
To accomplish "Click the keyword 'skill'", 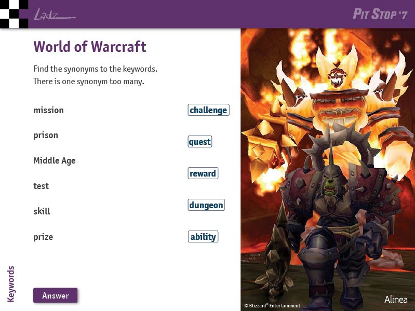I will tap(42, 211).
